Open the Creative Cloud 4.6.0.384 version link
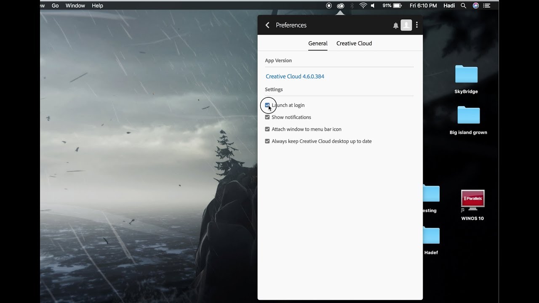Viewport: 539px width, 303px height. 295,77
